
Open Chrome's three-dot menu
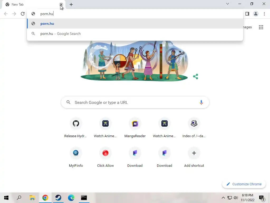264,14
